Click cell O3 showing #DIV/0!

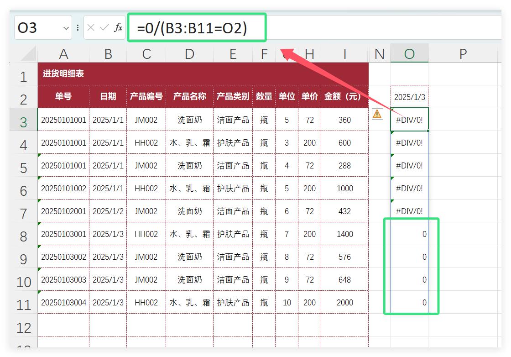(409, 120)
